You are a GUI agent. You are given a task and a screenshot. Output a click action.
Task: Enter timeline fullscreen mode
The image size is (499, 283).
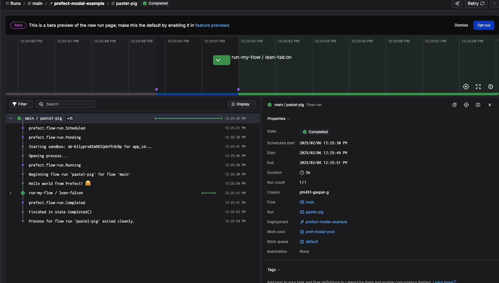coord(478,87)
